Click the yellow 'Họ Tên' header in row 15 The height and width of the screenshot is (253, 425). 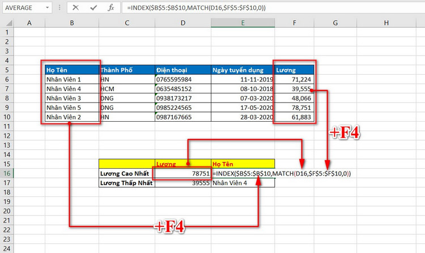(x=243, y=164)
